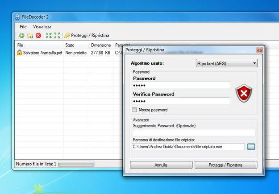Image resolution: width=279 pixels, height=194 pixels.
Task: Click the 277.88 KB size cell
Action: click(100, 53)
